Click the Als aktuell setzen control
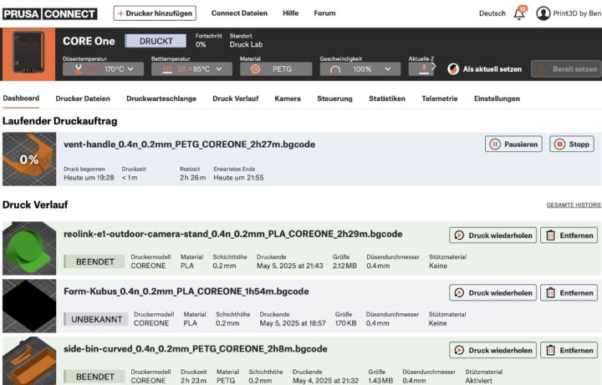The image size is (602, 385). (x=486, y=69)
